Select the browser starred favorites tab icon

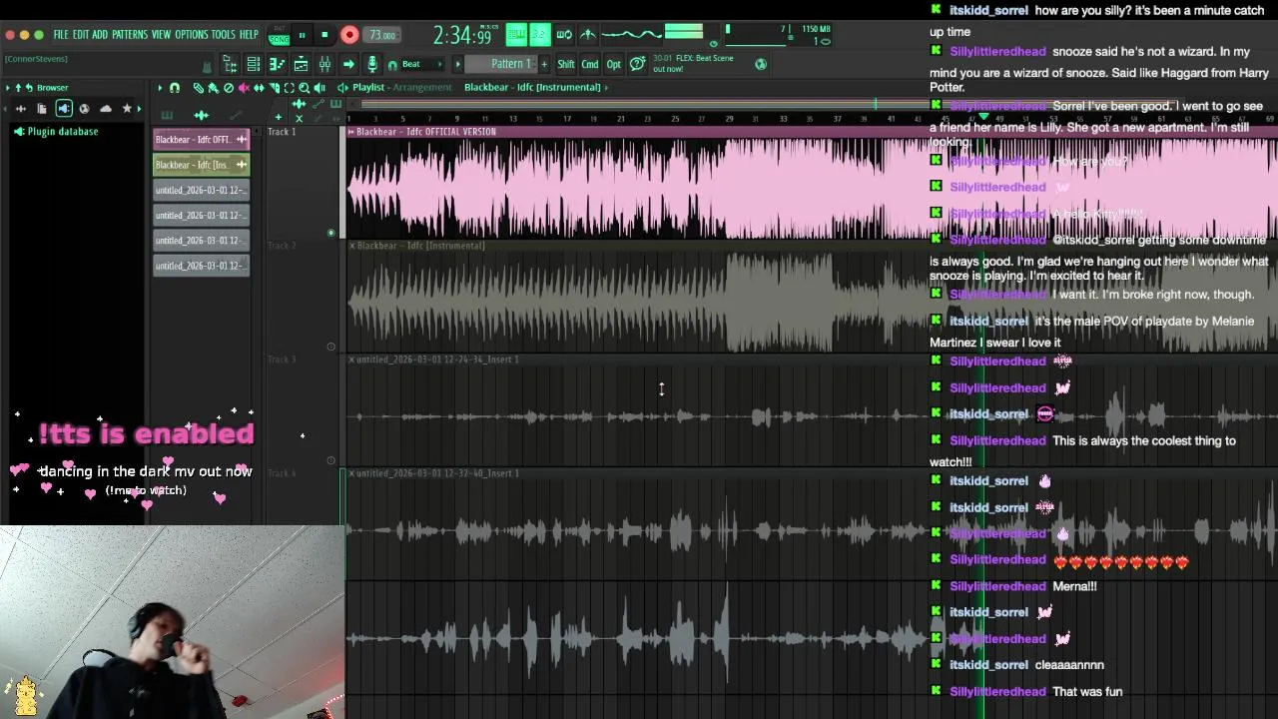(x=127, y=109)
